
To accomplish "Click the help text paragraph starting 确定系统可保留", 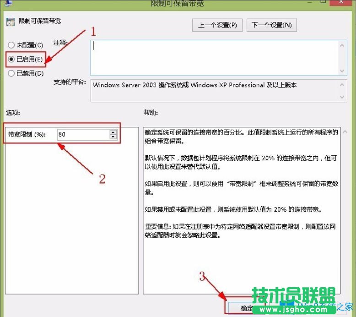I will coord(241,137).
